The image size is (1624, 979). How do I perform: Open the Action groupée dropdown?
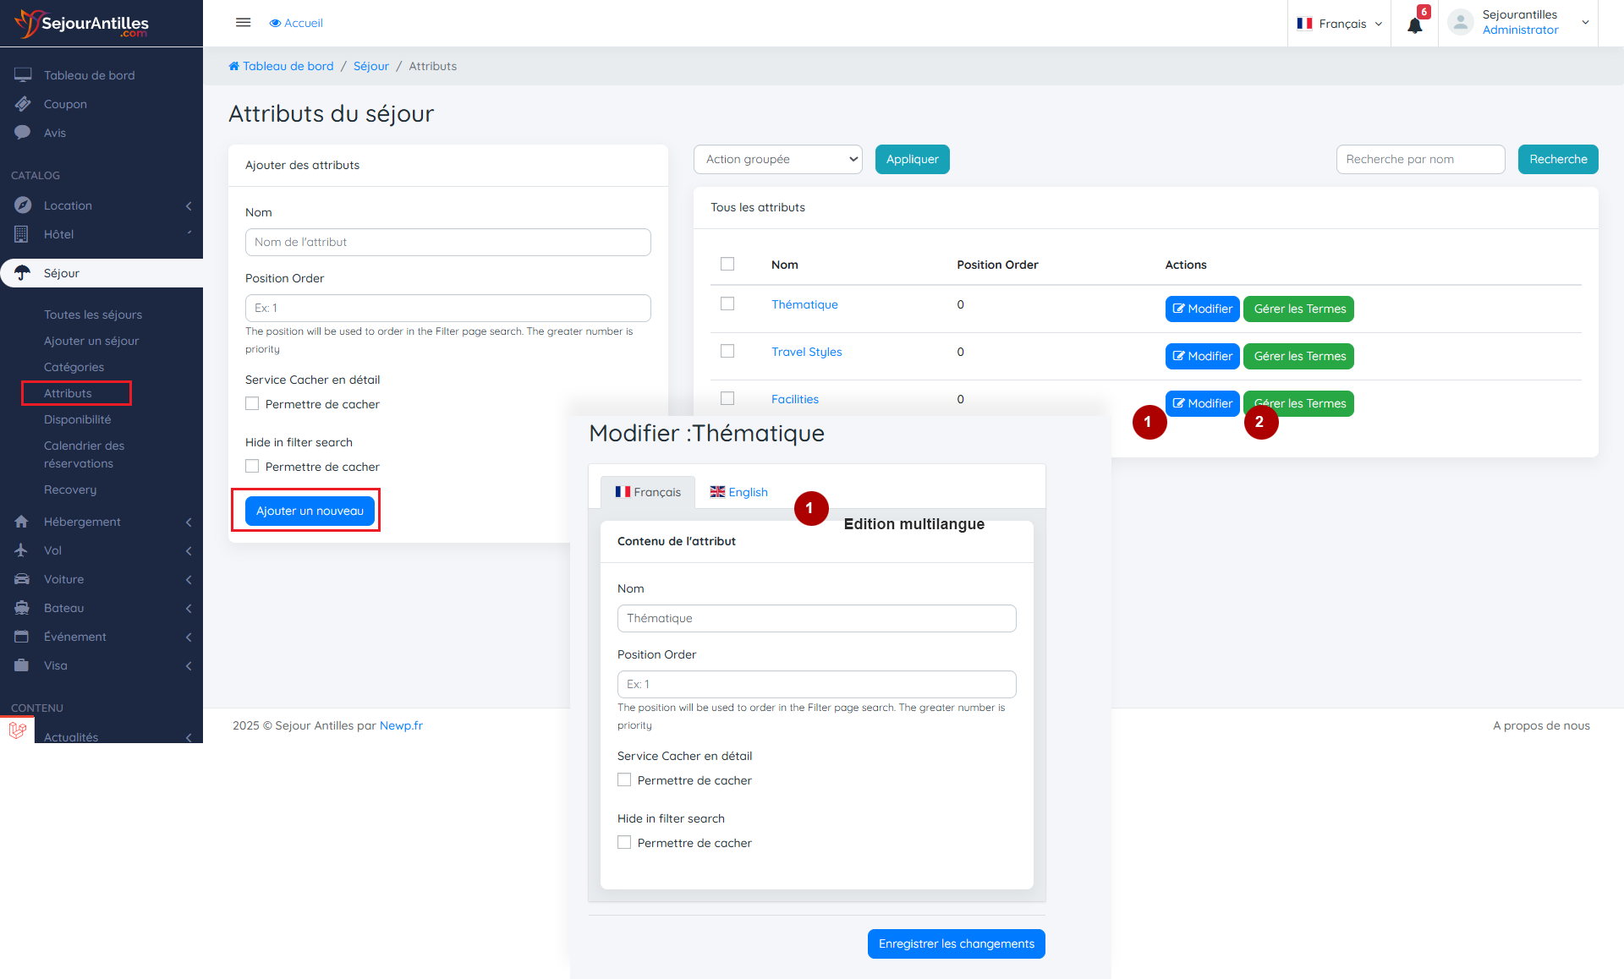point(777,159)
